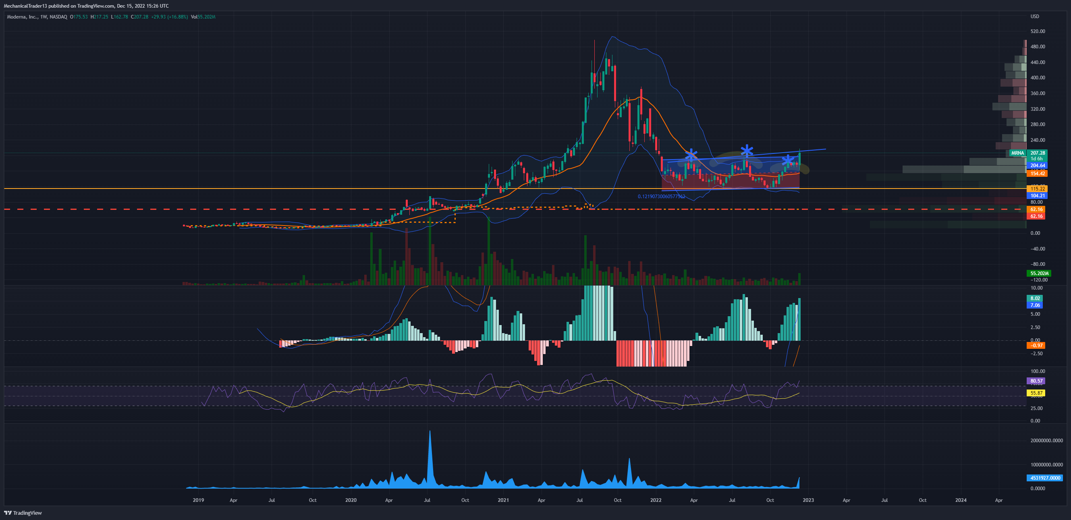The height and width of the screenshot is (520, 1071).
Task: Click the 2020 label on time axis
Action: [351, 500]
